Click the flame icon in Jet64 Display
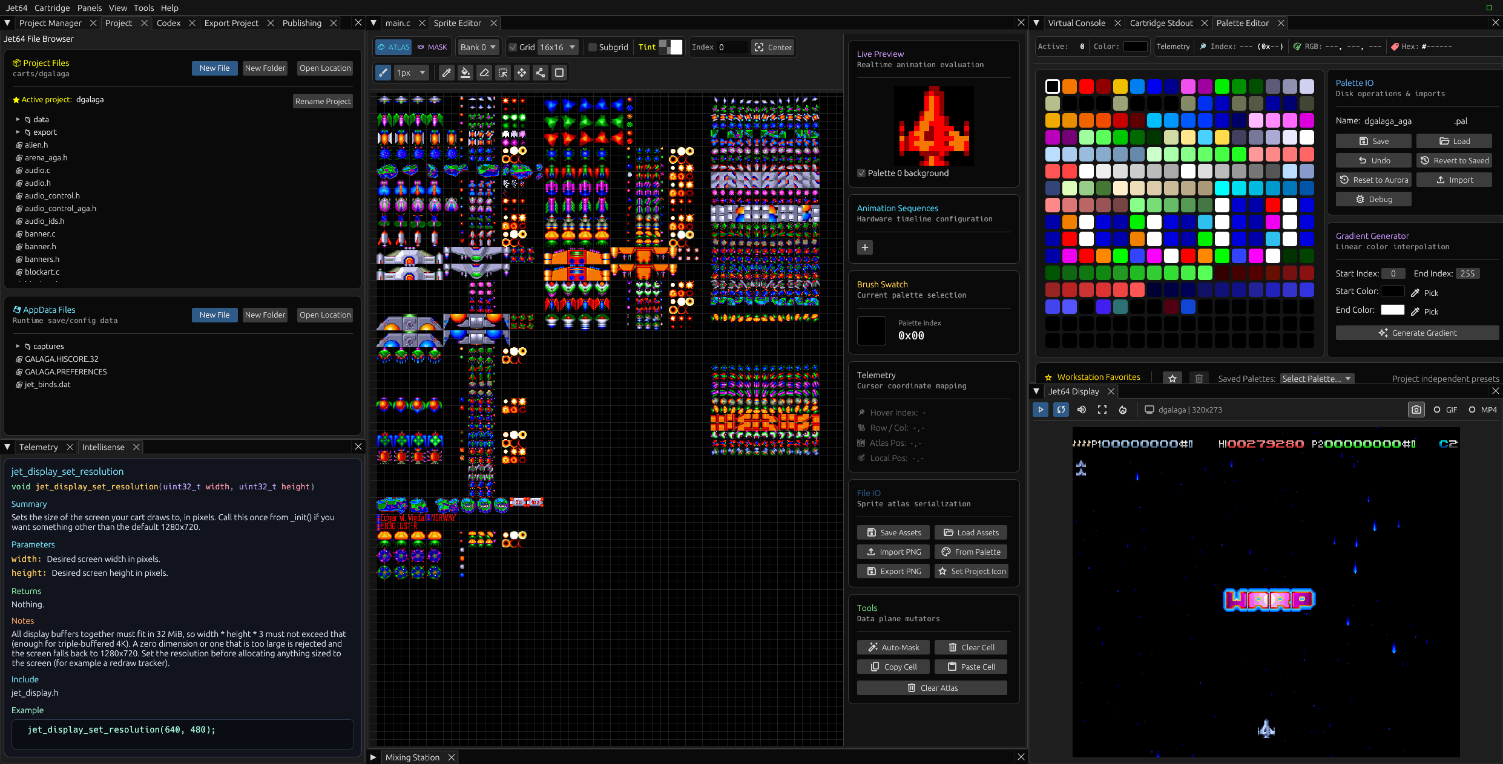Image resolution: width=1503 pixels, height=764 pixels. point(1123,410)
